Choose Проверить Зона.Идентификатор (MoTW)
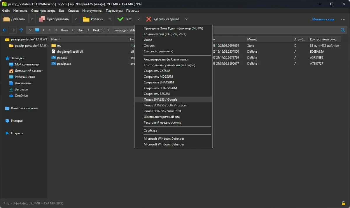 (174, 29)
